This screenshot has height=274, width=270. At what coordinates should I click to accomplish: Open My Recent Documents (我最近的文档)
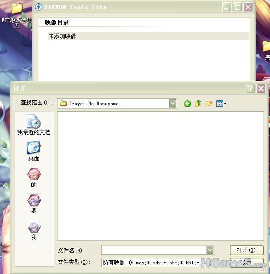coord(34,125)
